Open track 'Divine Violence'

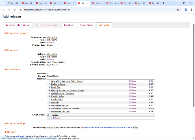pyautogui.click(x=58, y=84)
